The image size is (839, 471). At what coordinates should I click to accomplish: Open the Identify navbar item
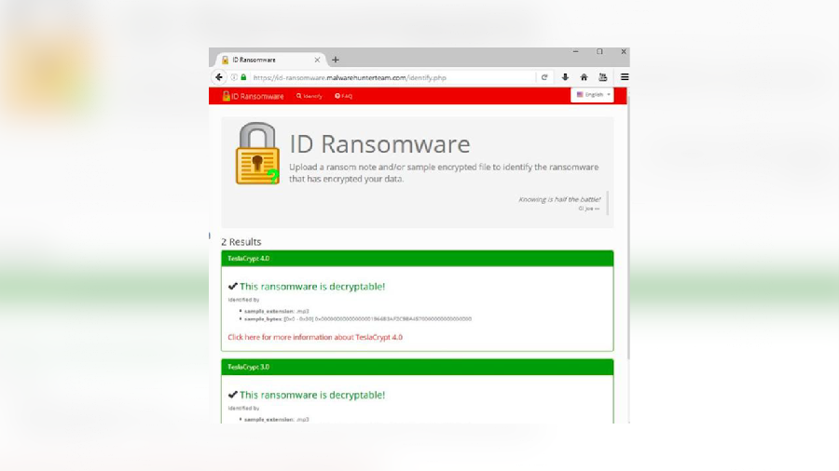click(x=309, y=96)
